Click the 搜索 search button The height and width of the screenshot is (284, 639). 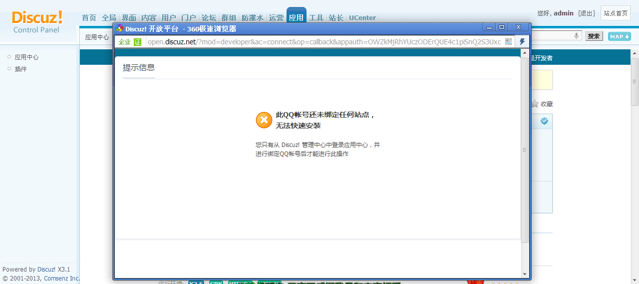pos(594,36)
